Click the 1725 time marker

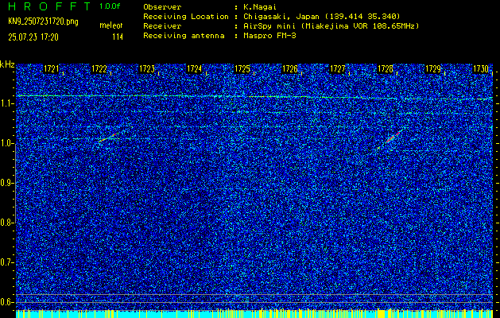pyautogui.click(x=242, y=69)
